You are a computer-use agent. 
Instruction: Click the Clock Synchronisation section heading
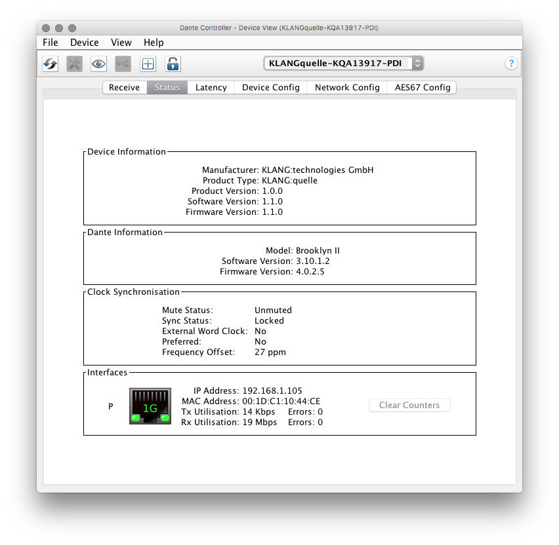(133, 292)
